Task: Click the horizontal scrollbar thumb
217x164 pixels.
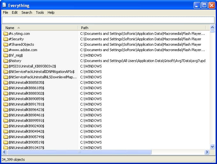Action: [x=79, y=152]
